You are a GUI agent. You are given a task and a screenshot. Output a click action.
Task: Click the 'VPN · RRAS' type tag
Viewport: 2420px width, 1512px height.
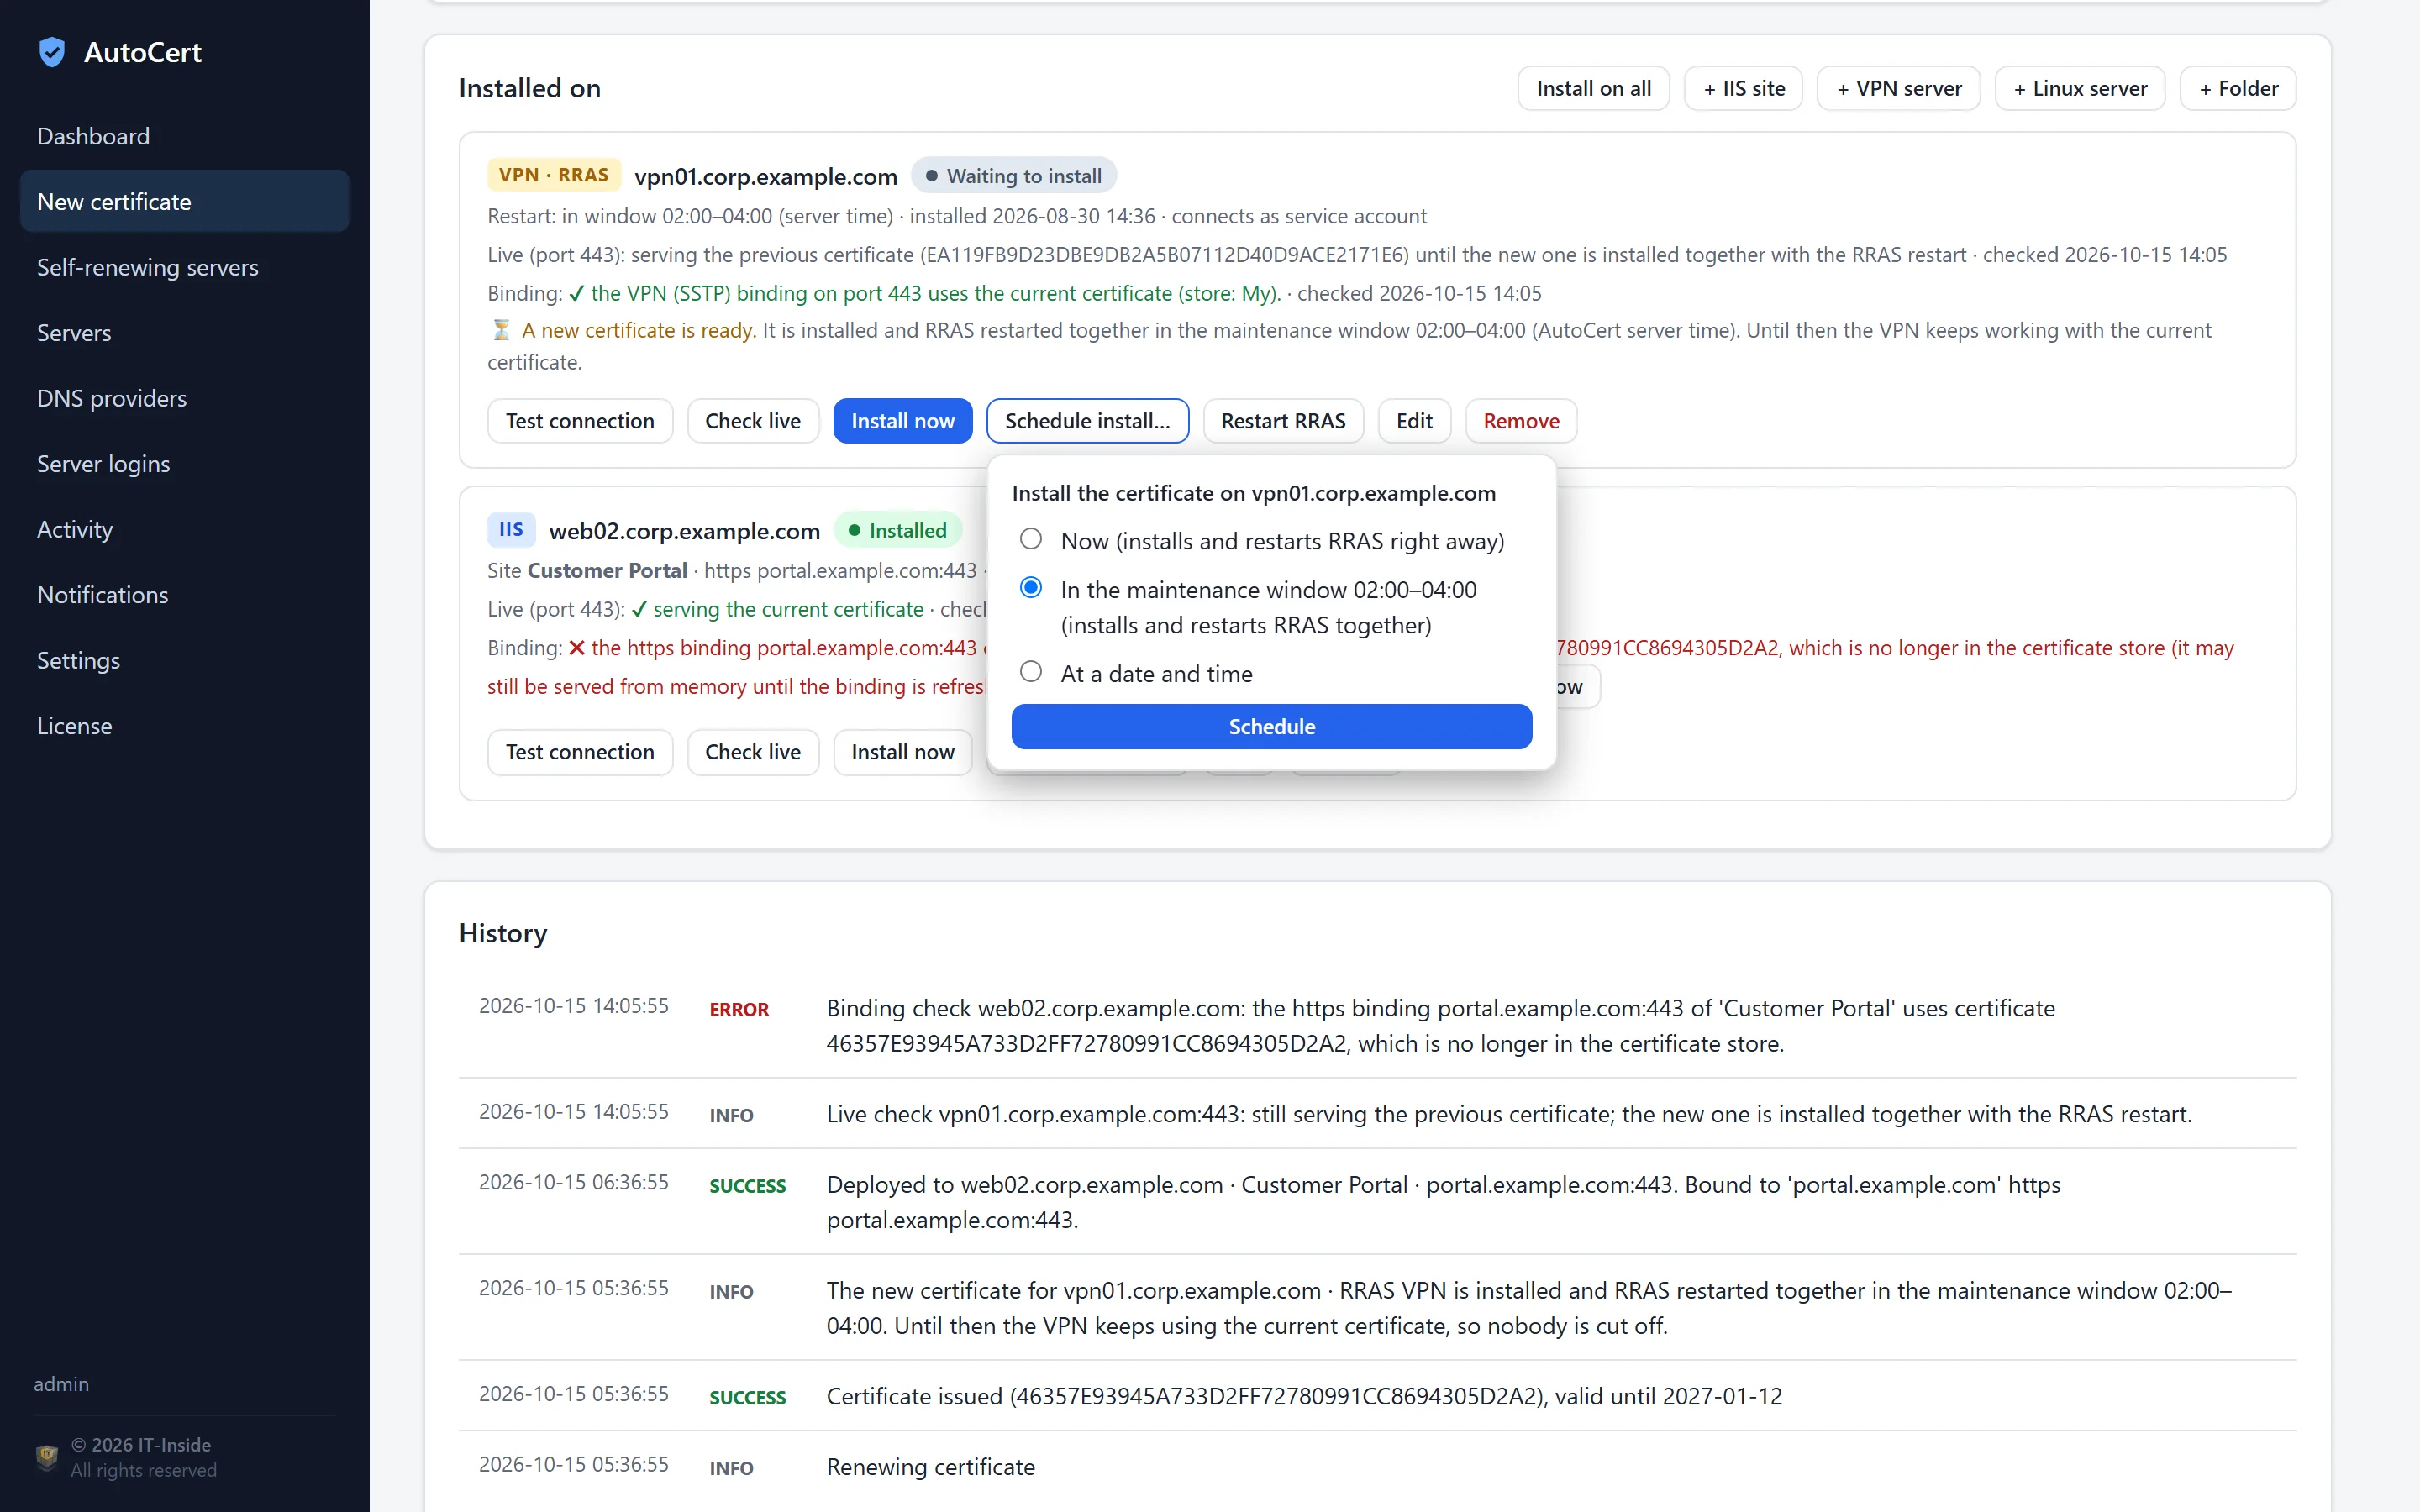554,175
